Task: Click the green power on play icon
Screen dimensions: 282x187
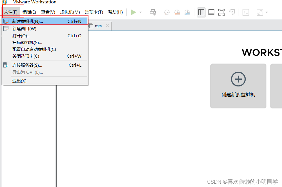Action: click(134, 12)
